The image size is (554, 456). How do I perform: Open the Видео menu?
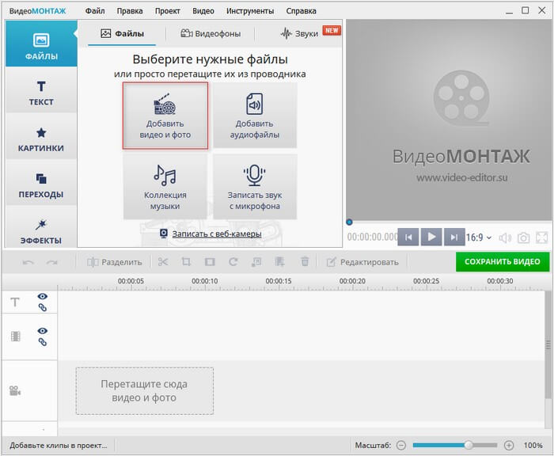point(203,11)
